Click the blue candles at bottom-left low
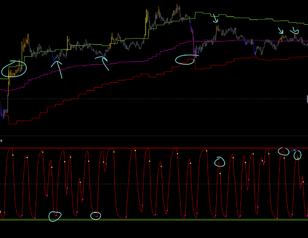 [x=4, y=114]
